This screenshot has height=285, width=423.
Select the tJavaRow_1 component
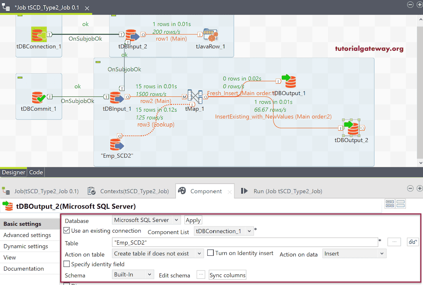(210, 35)
